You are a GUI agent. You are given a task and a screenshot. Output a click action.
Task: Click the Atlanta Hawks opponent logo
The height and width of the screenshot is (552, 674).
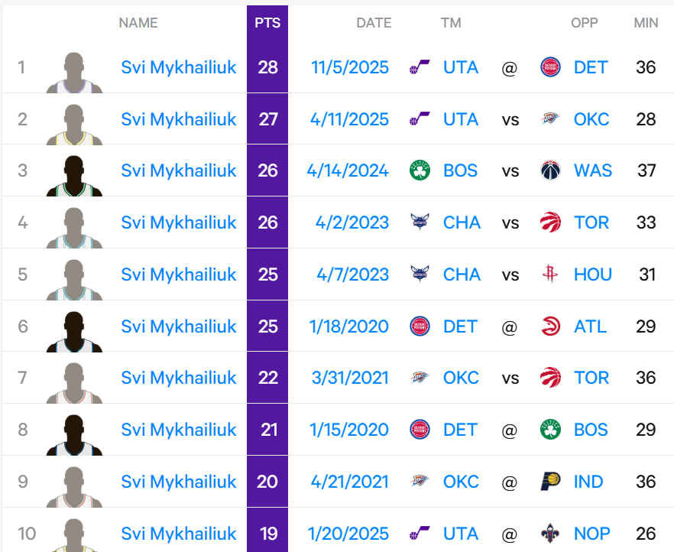[x=550, y=326]
